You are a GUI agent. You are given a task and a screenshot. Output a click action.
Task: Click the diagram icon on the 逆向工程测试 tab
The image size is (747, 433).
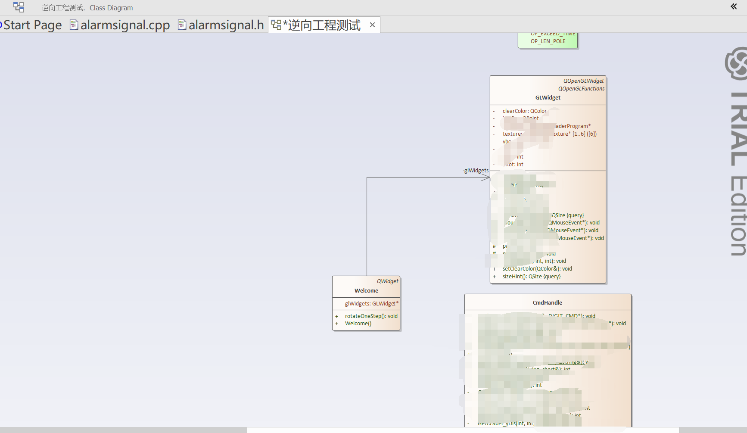(276, 25)
